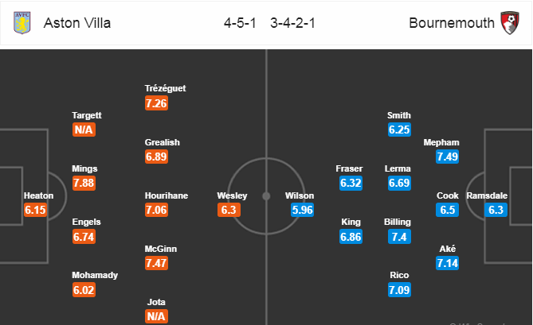Click the player name Hourihane
Screen dimensions: 533x325
point(167,195)
